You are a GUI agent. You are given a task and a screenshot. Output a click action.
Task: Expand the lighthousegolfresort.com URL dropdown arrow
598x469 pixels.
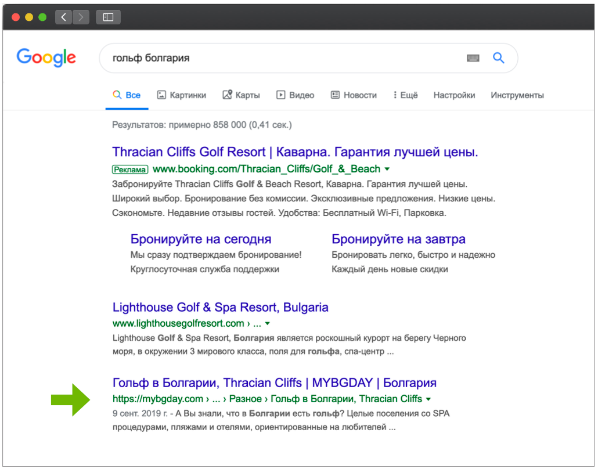(x=268, y=324)
